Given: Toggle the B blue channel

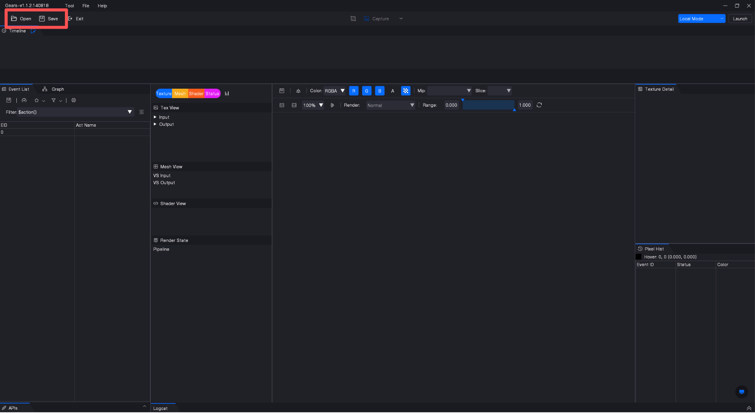Looking at the screenshot, I should click(x=380, y=91).
